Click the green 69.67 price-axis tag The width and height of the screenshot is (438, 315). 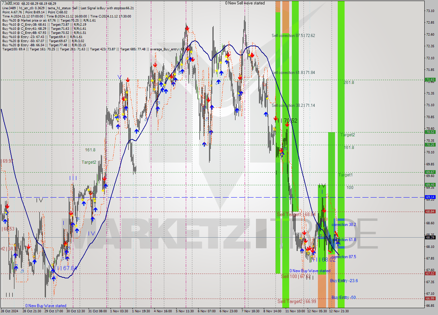pos(430,172)
